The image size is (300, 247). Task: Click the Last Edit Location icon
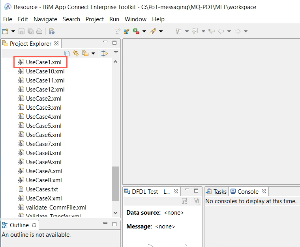212,31
